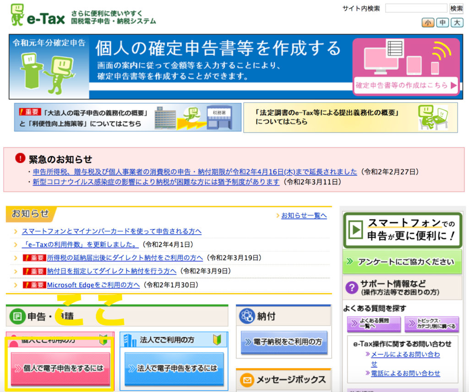Click アンケートにご協力ください button
469x392 pixels.
click(403, 262)
